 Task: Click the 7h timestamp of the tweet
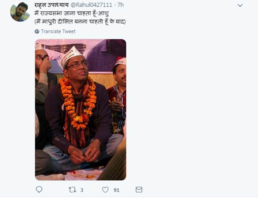[x=120, y=5]
